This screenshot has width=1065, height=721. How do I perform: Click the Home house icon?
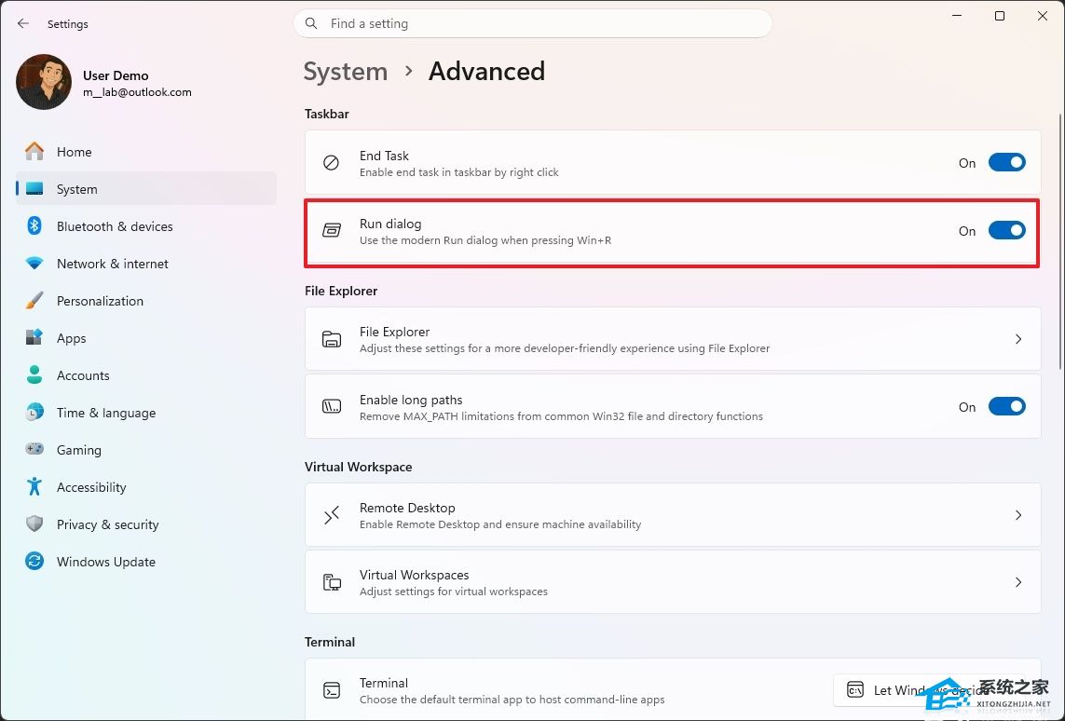click(x=34, y=152)
